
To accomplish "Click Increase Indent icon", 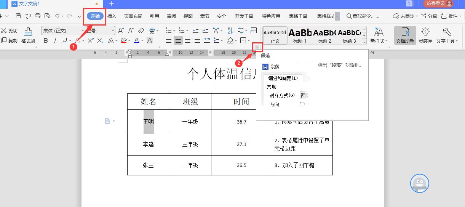I will click(x=205, y=30).
